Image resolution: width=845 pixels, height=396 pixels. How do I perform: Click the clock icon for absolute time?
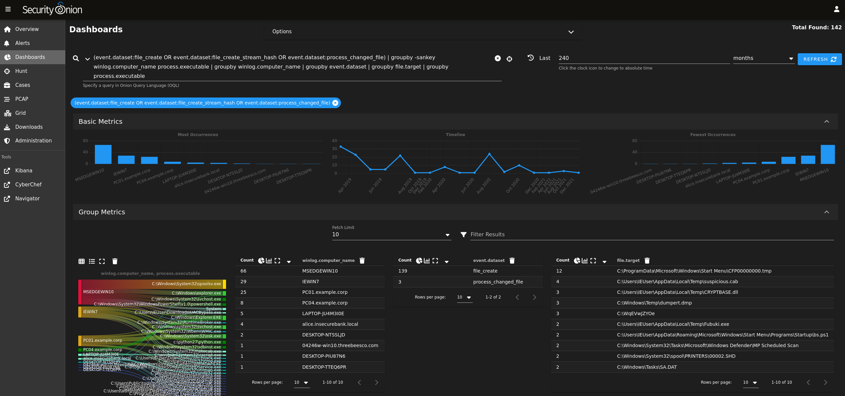click(531, 58)
